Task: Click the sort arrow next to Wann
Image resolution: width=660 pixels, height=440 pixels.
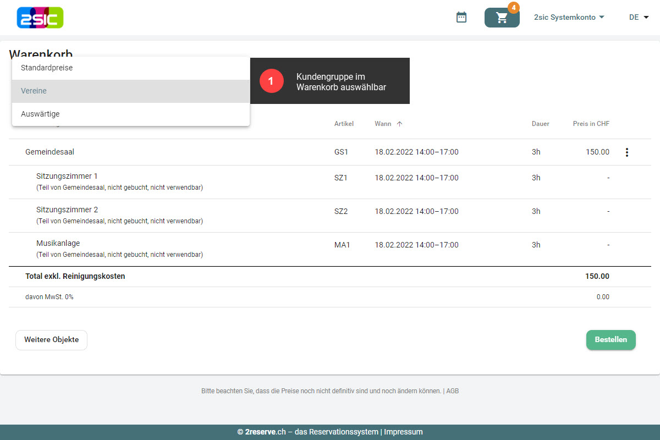Action: [x=399, y=124]
